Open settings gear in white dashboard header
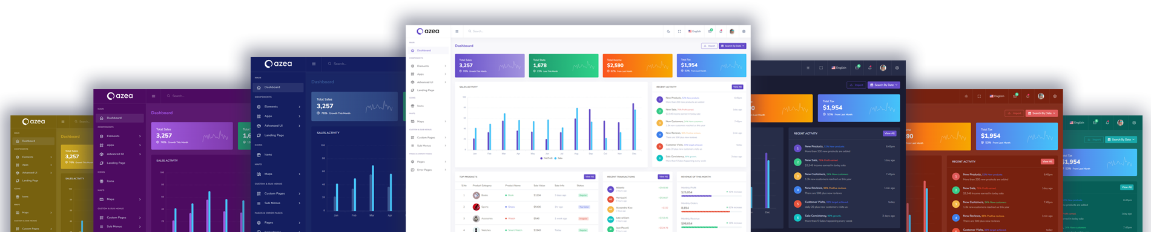The width and height of the screenshot is (1151, 232). click(x=744, y=31)
